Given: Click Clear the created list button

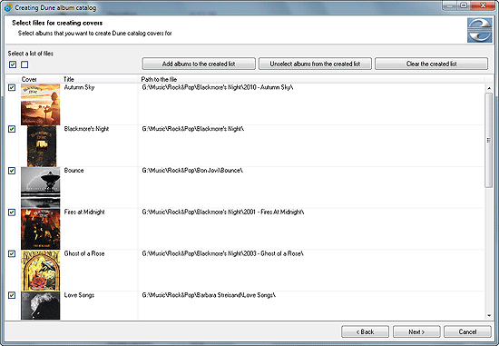Looking at the screenshot, I should point(431,64).
